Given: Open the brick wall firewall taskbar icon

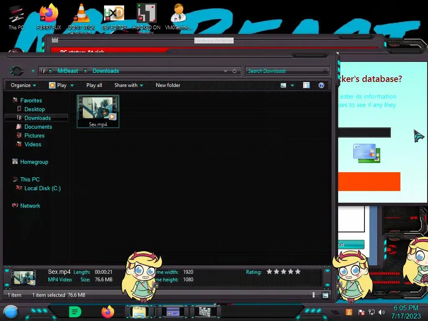Looking at the screenshot, I should coord(205,311).
